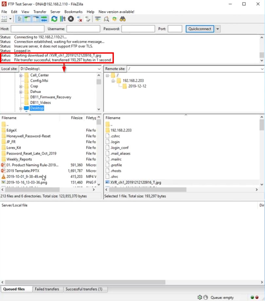Refresh file and folder lists
This screenshot has height=301, width=265.
point(54,19)
